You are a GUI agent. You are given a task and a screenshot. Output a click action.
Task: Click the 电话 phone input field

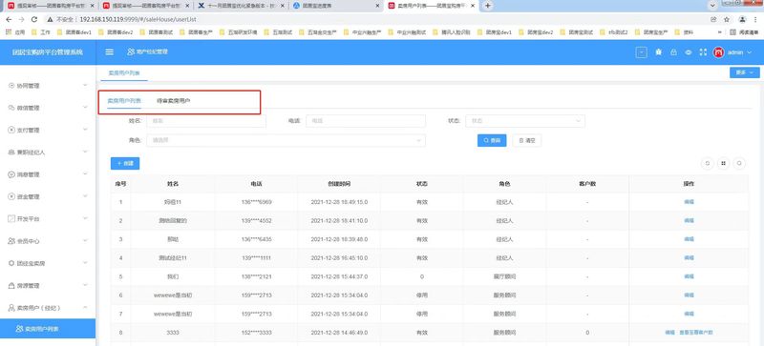pyautogui.click(x=366, y=121)
